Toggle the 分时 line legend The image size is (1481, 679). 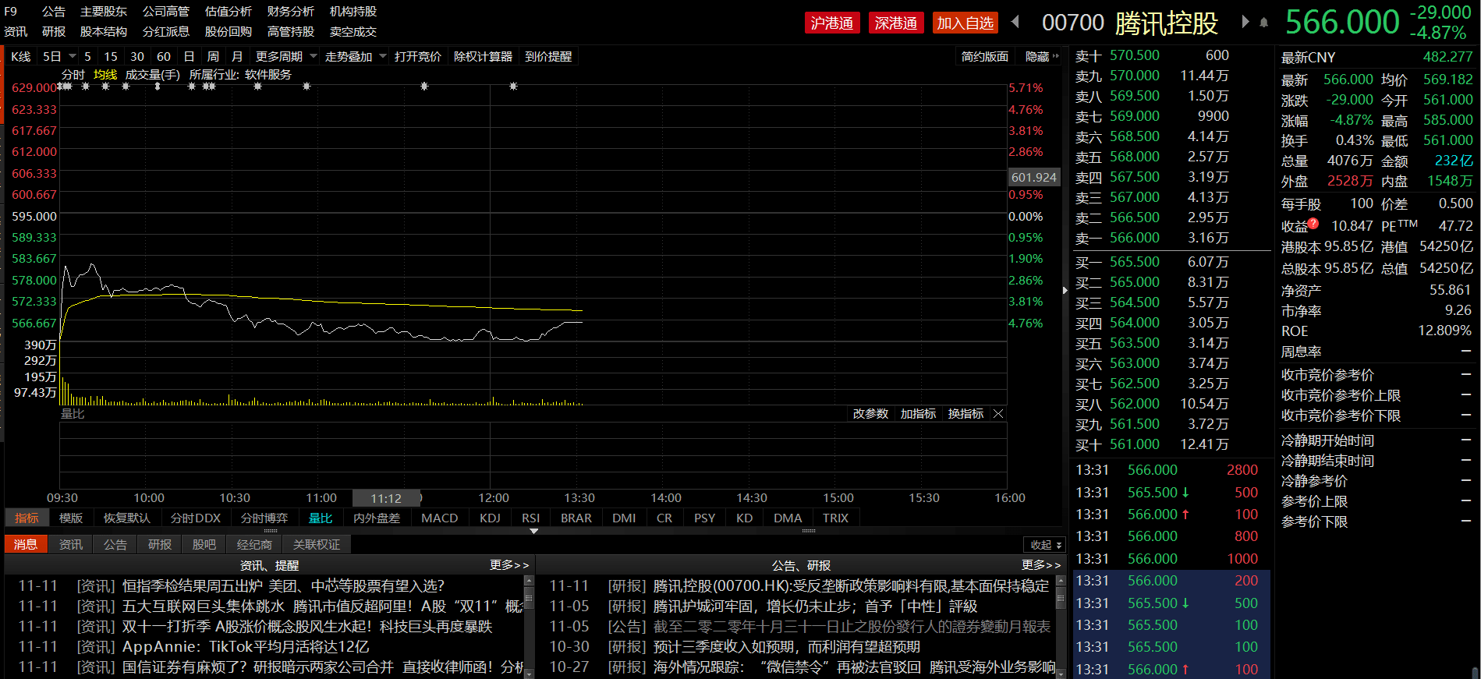(73, 75)
